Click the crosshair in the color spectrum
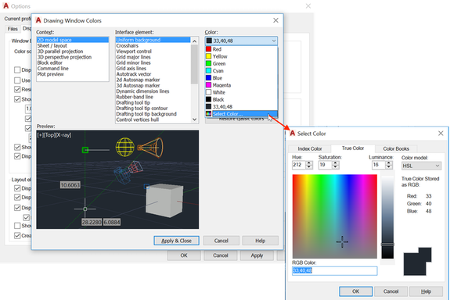The height and width of the screenshot is (300, 450). pyautogui.click(x=342, y=242)
